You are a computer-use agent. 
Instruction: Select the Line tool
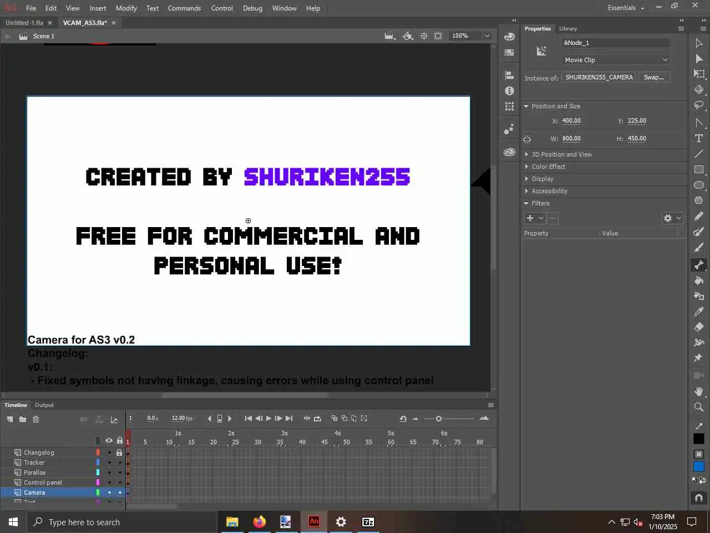[699, 154]
